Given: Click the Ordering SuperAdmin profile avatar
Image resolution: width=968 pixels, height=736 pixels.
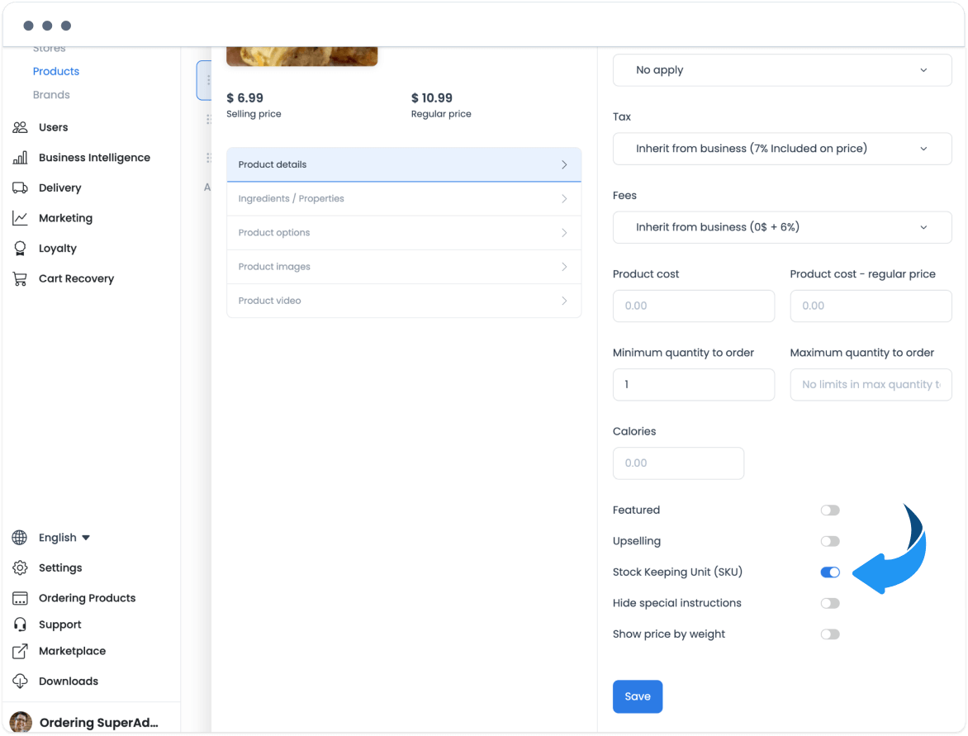Looking at the screenshot, I should [x=21, y=722].
